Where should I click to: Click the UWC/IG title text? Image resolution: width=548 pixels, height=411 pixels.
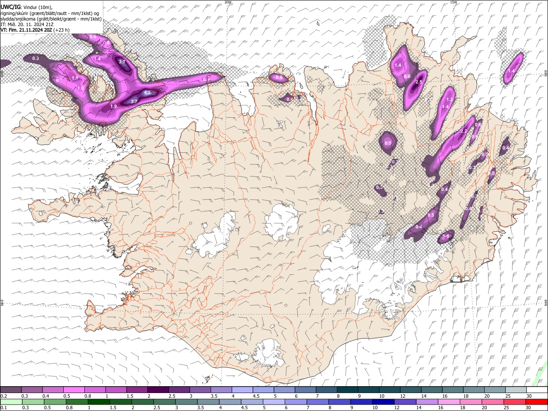click(x=10, y=7)
